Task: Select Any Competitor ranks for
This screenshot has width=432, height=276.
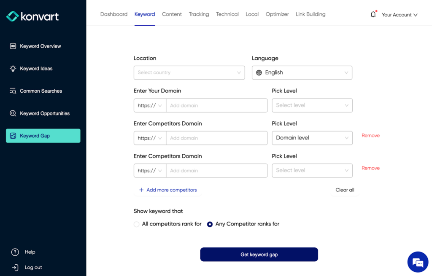Action: (210, 224)
